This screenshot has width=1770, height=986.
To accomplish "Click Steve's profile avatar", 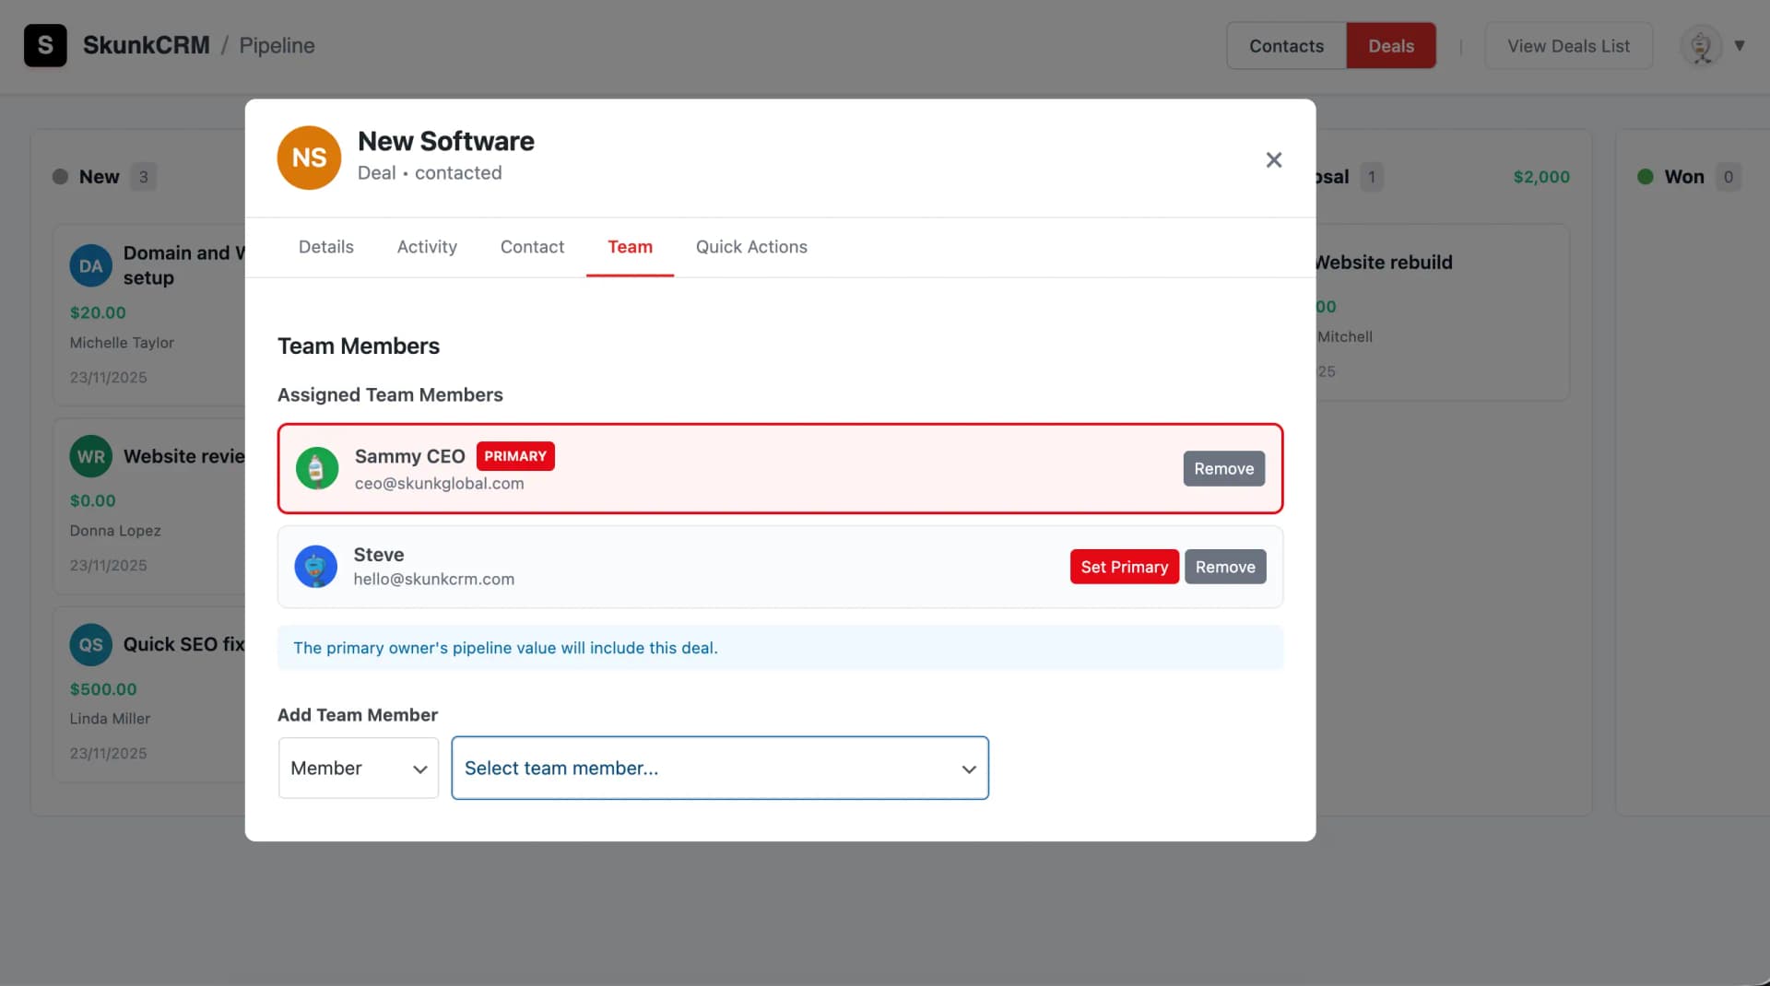I will 315,566.
